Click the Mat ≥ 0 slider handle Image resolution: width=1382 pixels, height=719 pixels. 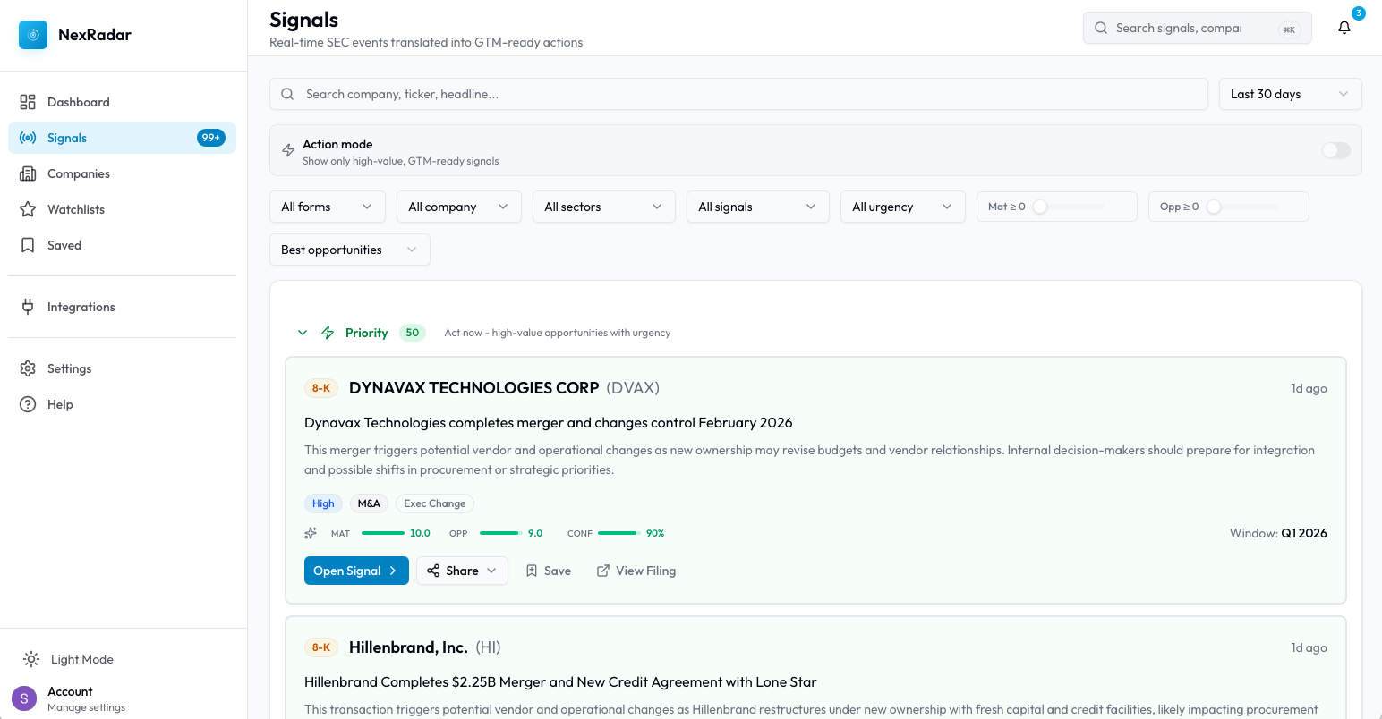click(x=1040, y=207)
